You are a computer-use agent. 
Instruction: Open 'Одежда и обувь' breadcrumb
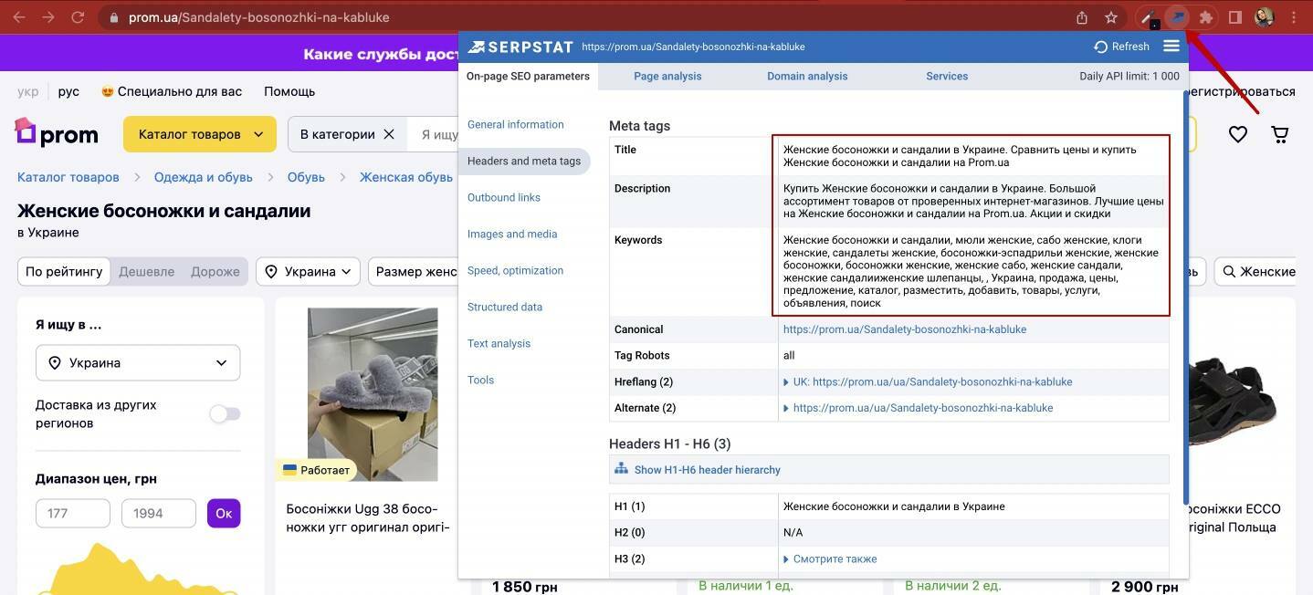(203, 177)
